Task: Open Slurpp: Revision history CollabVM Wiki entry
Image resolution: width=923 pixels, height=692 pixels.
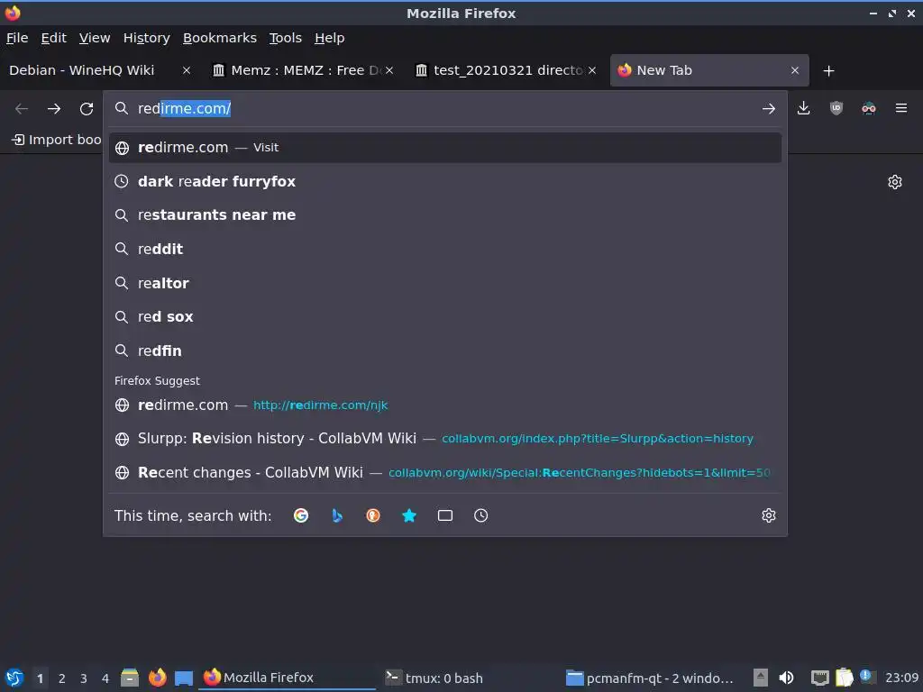Action: (445, 439)
